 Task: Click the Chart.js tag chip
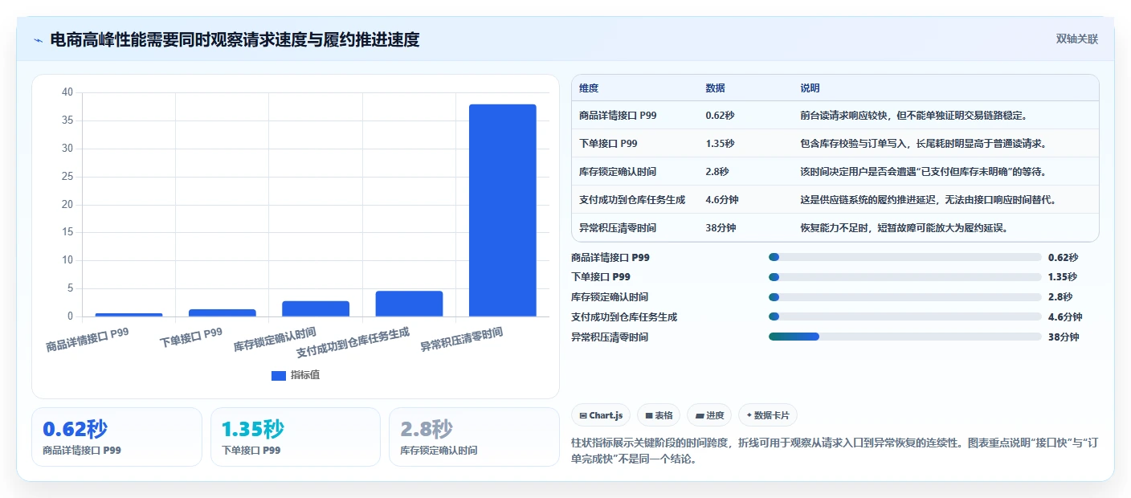[601, 415]
